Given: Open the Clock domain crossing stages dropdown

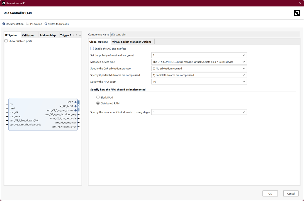Looking at the screenshot, I should click(x=199, y=112).
